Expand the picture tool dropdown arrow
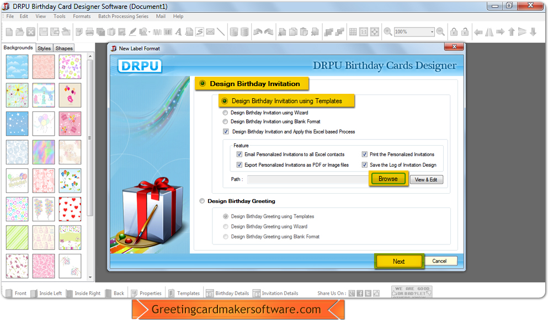 point(149,33)
